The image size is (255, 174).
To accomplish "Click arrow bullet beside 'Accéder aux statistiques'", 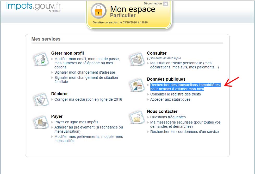I will click(x=148, y=99).
